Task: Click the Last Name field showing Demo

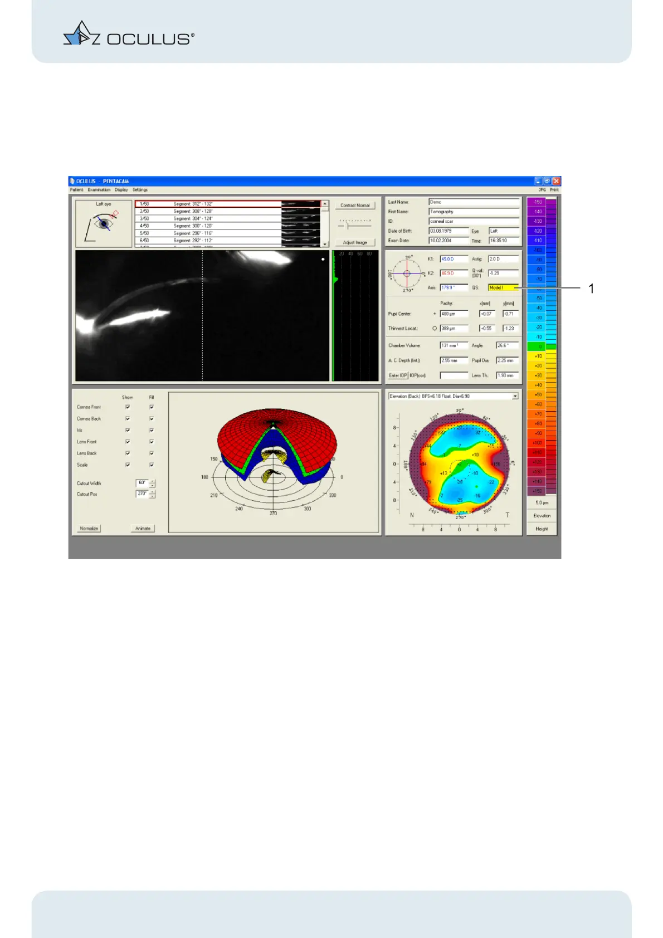Action: [x=474, y=202]
